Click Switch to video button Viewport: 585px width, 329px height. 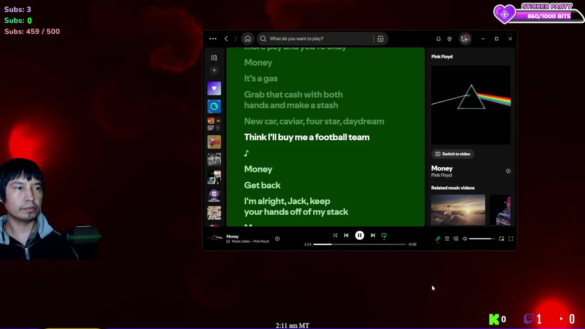[453, 154]
